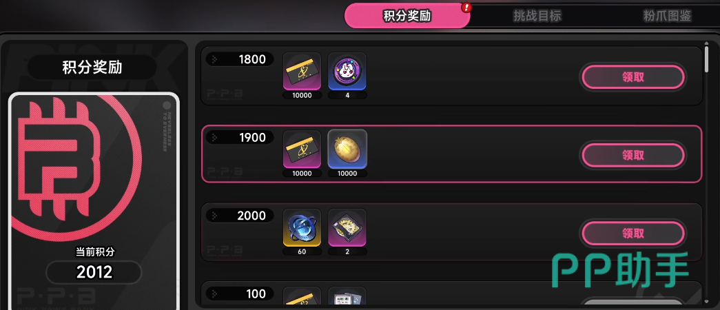Image resolution: width=720 pixels, height=310 pixels.
Task: Switch to the 挑战目标 tab
Action: [x=537, y=16]
